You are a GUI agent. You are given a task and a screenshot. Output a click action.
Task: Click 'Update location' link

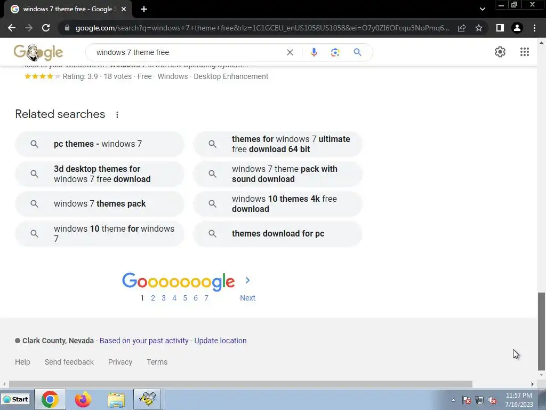tap(220, 341)
